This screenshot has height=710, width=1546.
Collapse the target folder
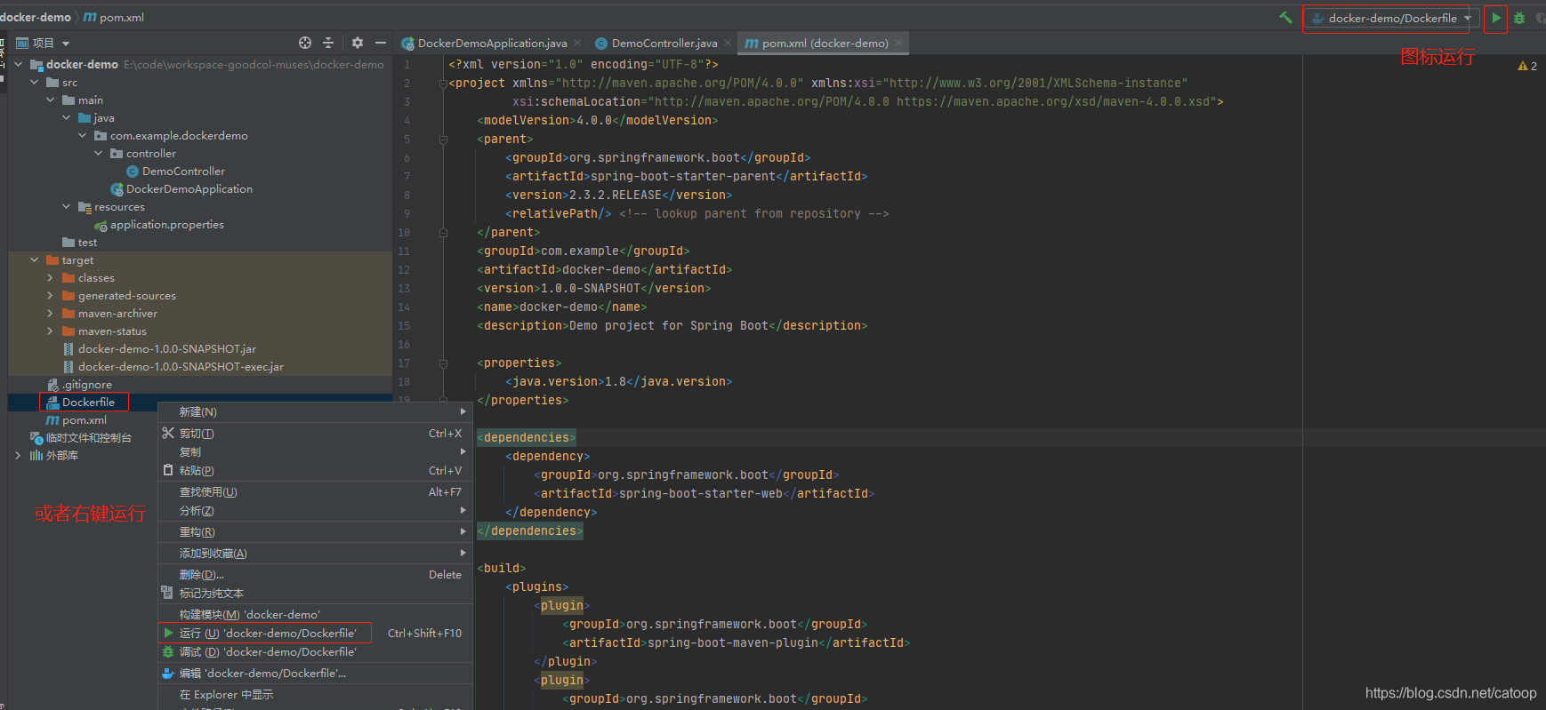[34, 259]
